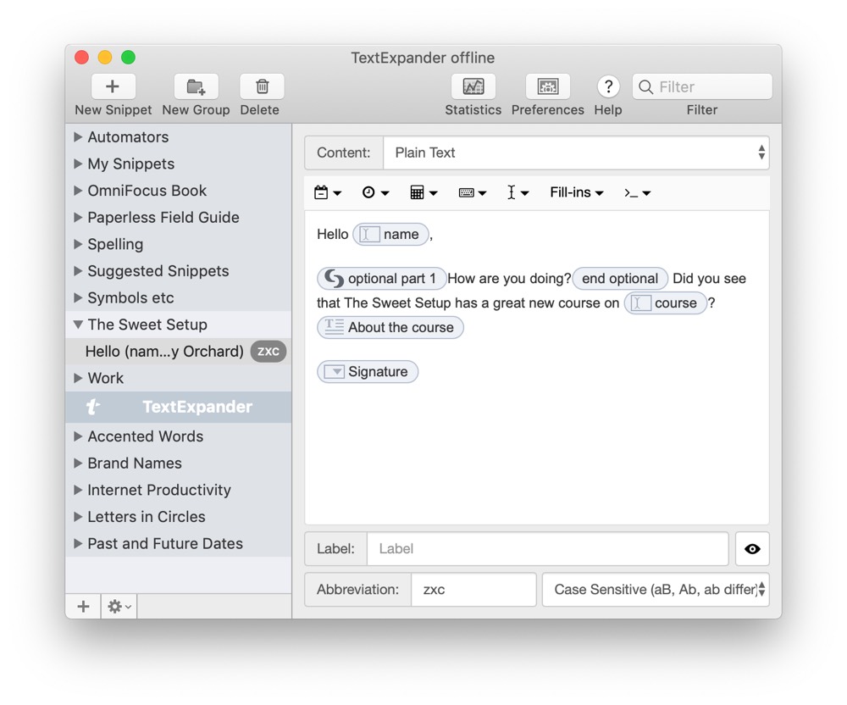Click 'How are you doing?' text
847x705 pixels.
[x=509, y=279]
